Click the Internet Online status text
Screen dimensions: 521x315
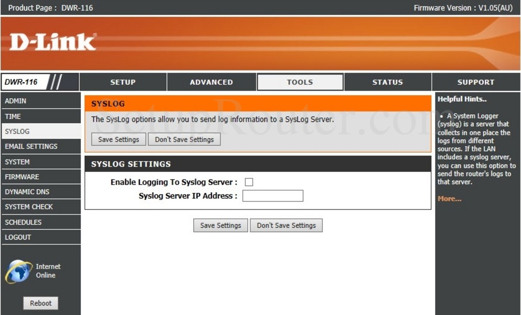[x=48, y=271]
